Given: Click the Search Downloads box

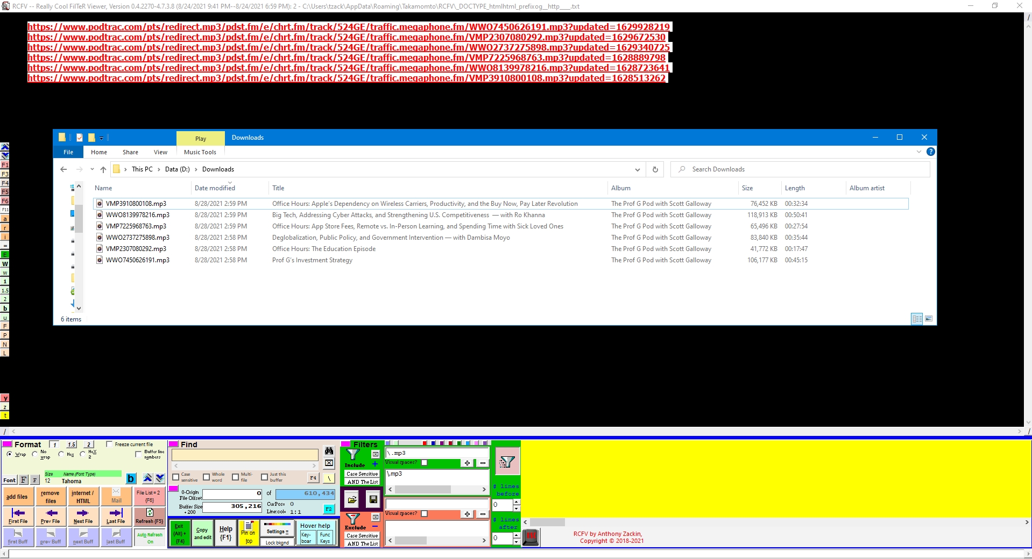Looking at the screenshot, I should tap(800, 169).
